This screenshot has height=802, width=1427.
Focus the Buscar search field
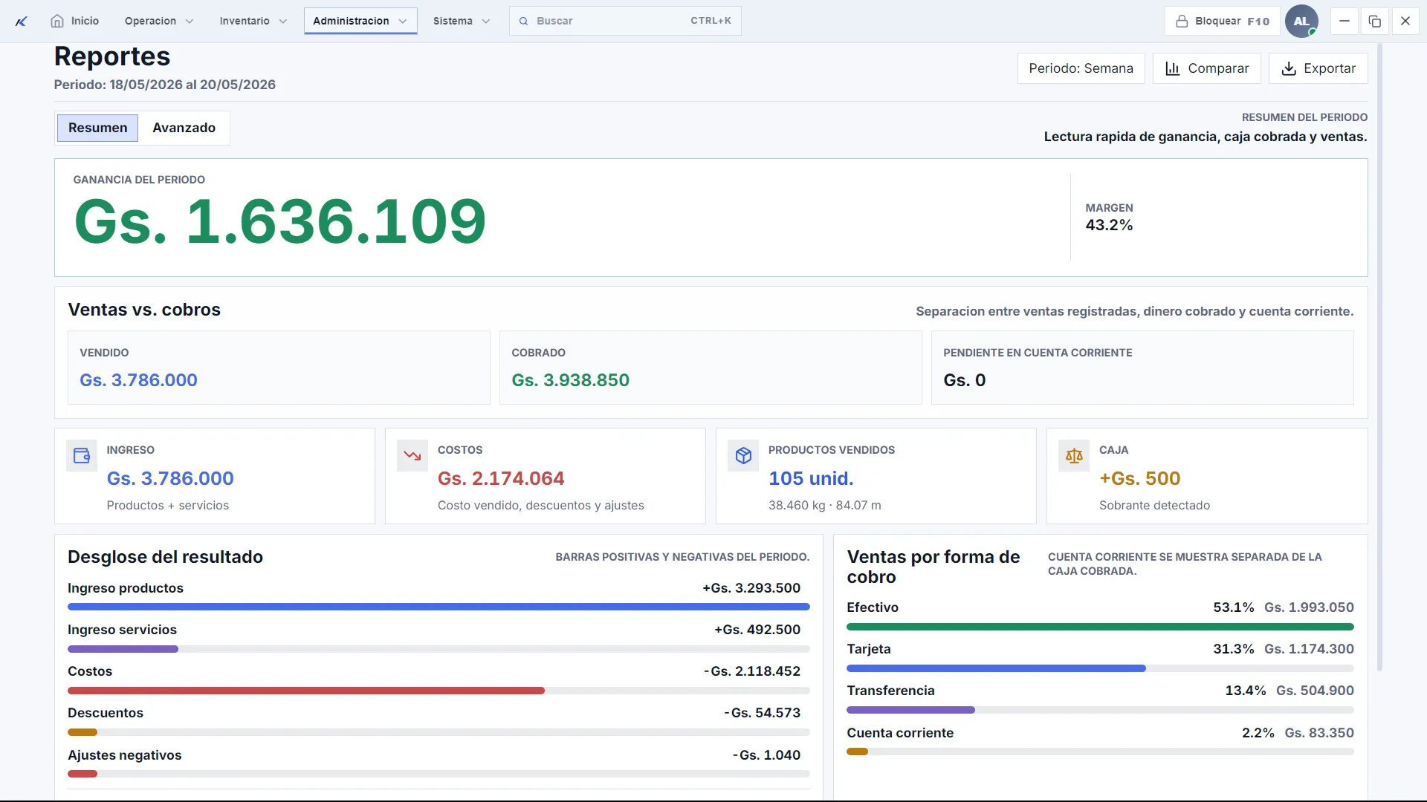(x=625, y=21)
